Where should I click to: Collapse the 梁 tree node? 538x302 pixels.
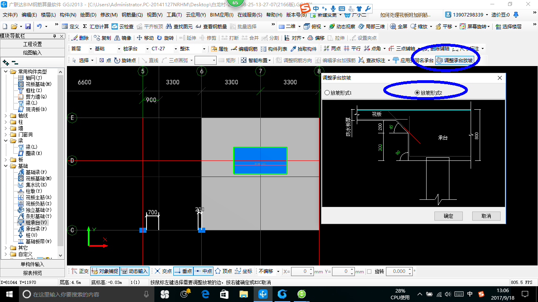pyautogui.click(x=6, y=140)
